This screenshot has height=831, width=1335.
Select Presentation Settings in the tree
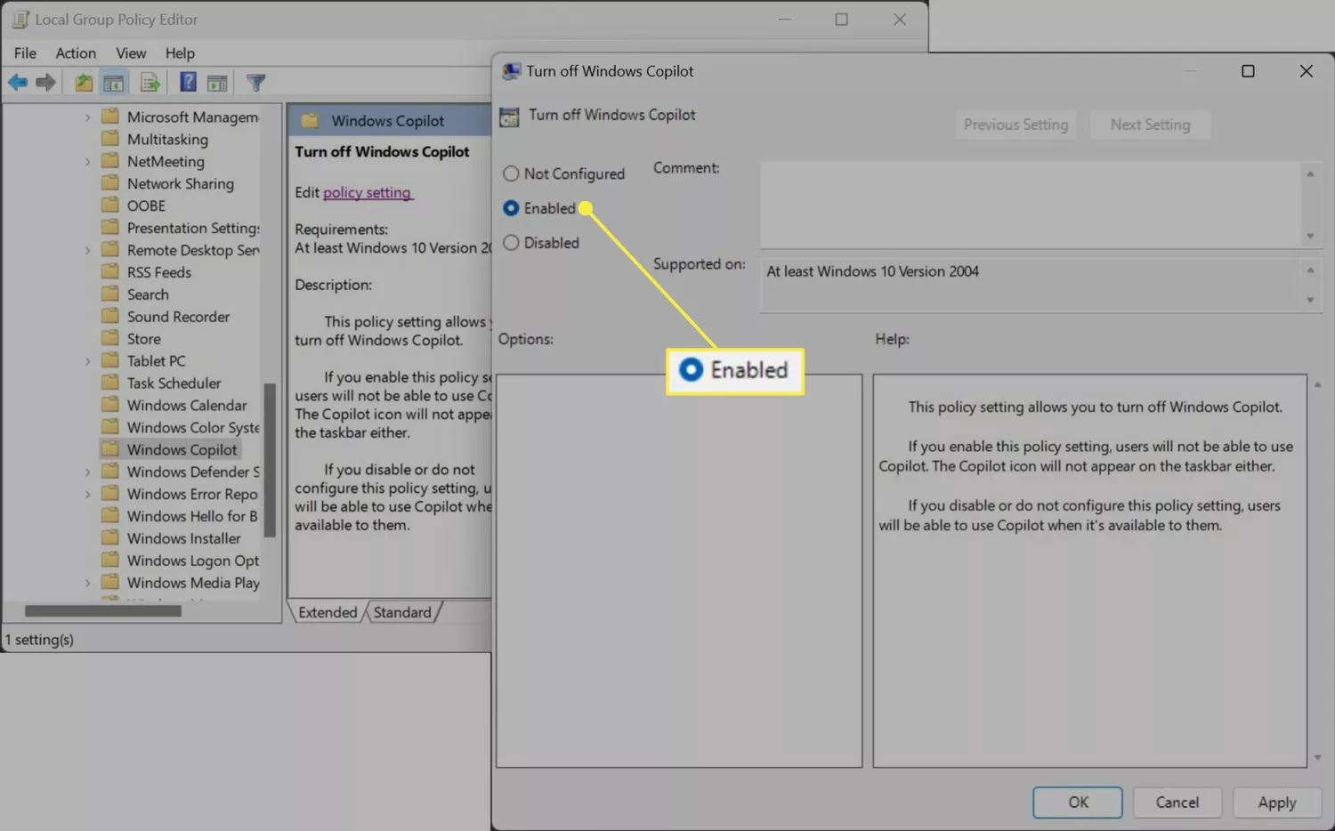[x=193, y=229]
